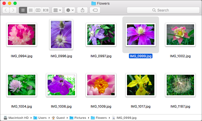
Task: Click the IMG_1006.jpg file name
Action: pyautogui.click(x=61, y=106)
